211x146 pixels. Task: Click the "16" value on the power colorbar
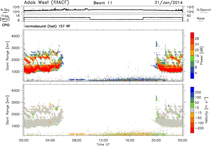197,56
